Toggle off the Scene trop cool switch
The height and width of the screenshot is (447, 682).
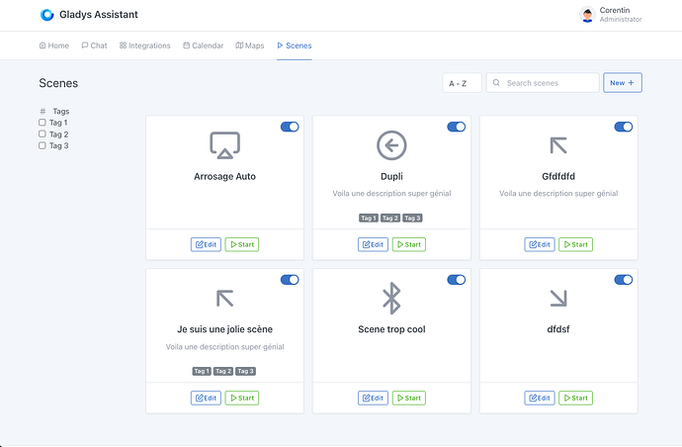click(x=456, y=280)
